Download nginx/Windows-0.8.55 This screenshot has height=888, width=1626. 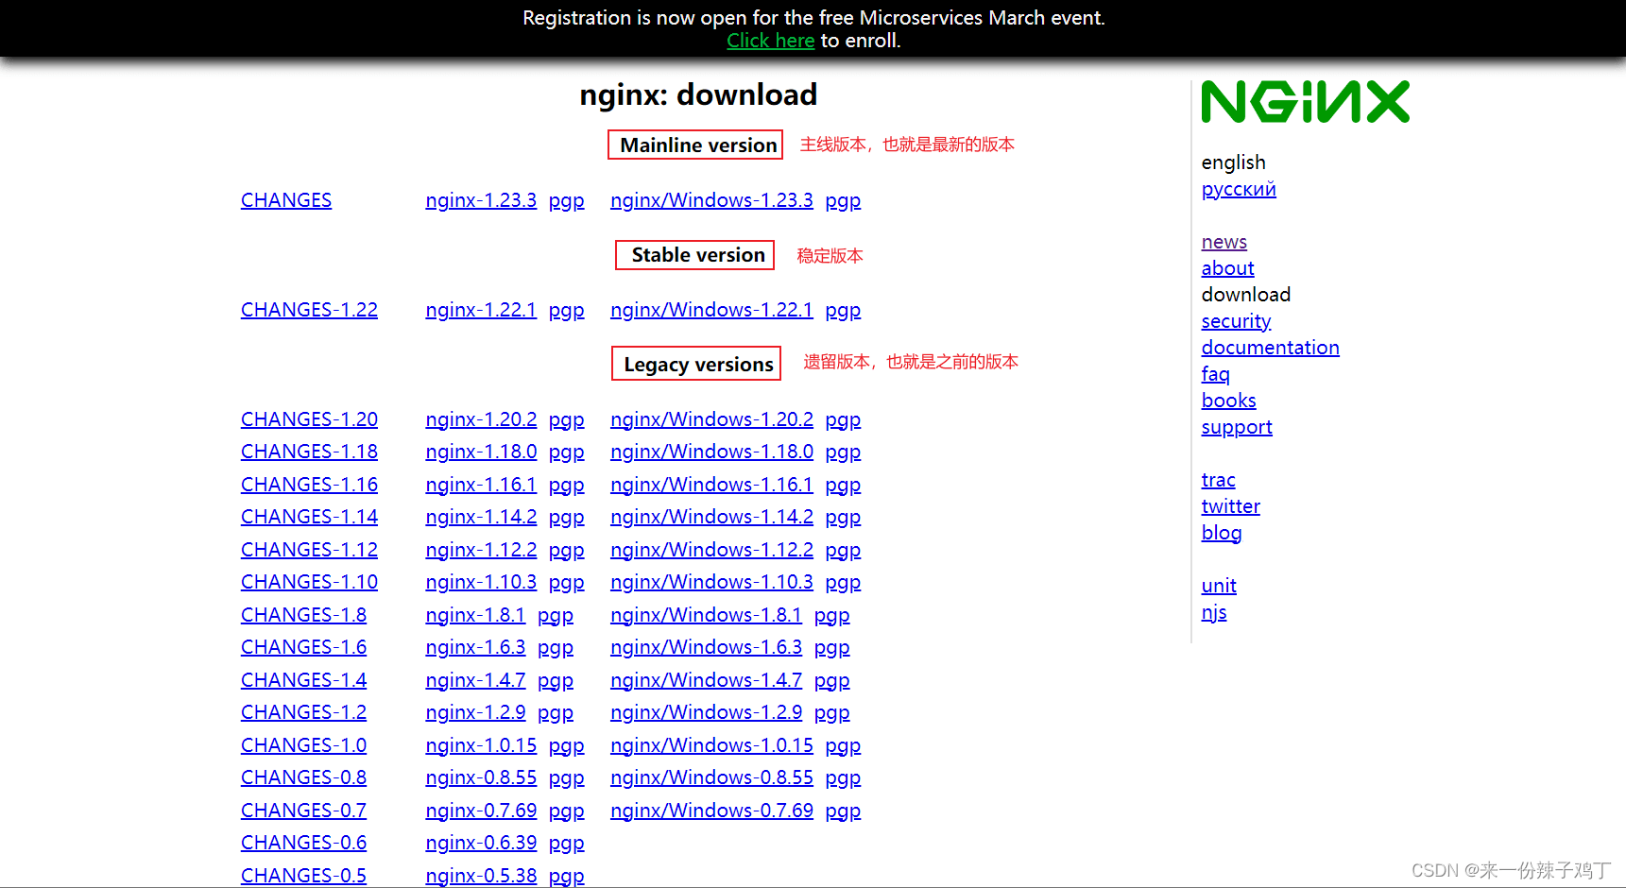711,777
